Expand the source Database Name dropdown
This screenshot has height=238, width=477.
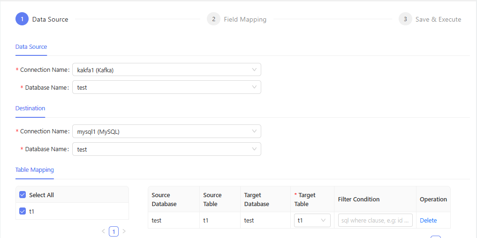[167, 87]
